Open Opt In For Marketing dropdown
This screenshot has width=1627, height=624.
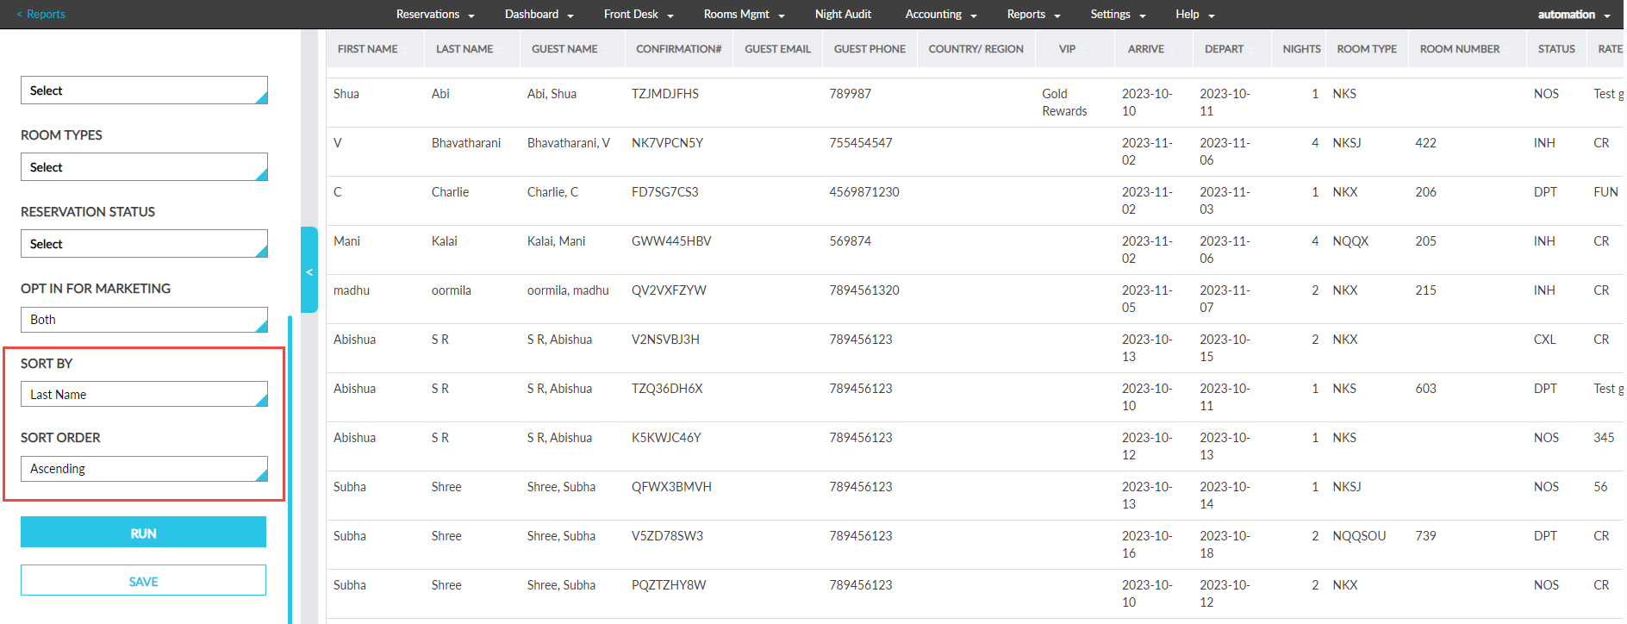pyautogui.click(x=144, y=320)
